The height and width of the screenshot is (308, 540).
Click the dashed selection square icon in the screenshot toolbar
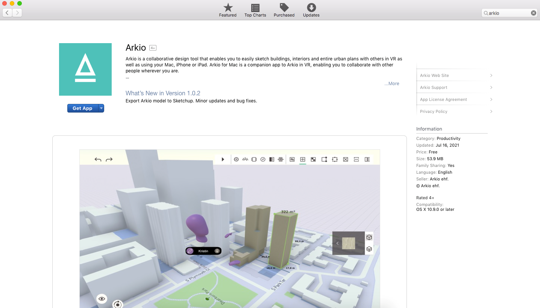(x=335, y=159)
